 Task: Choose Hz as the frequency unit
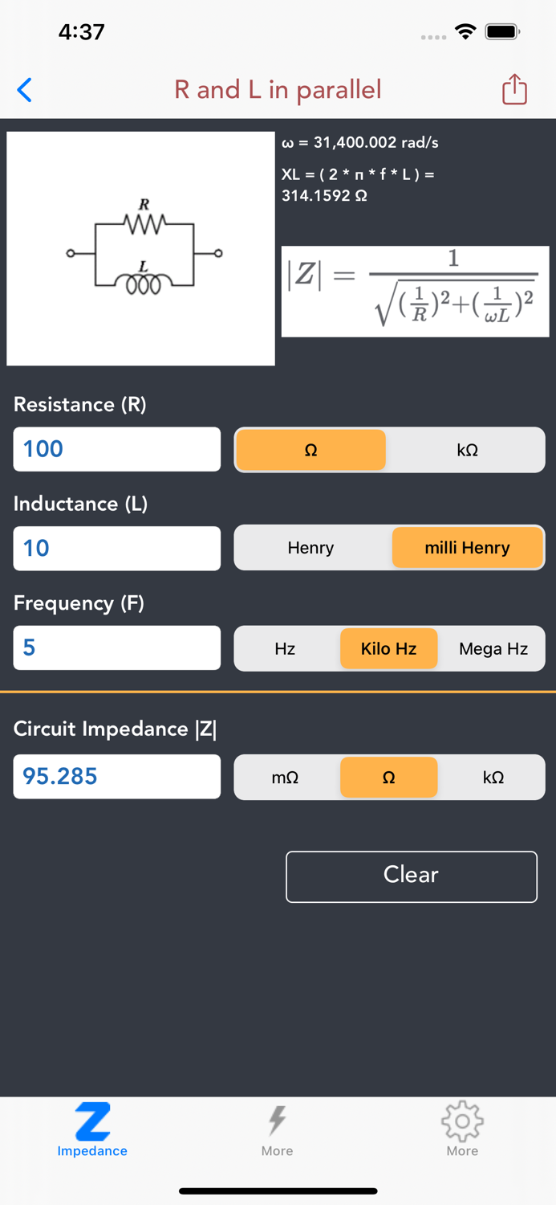coord(285,648)
